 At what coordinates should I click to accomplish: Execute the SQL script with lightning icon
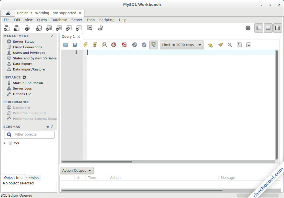(85, 45)
